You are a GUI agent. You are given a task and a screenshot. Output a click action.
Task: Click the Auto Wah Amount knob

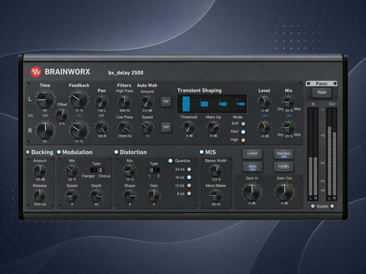point(147,102)
